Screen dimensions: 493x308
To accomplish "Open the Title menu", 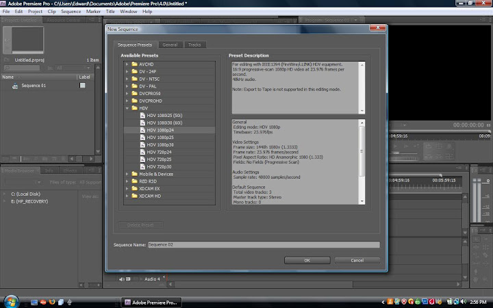I will tap(110, 12).
